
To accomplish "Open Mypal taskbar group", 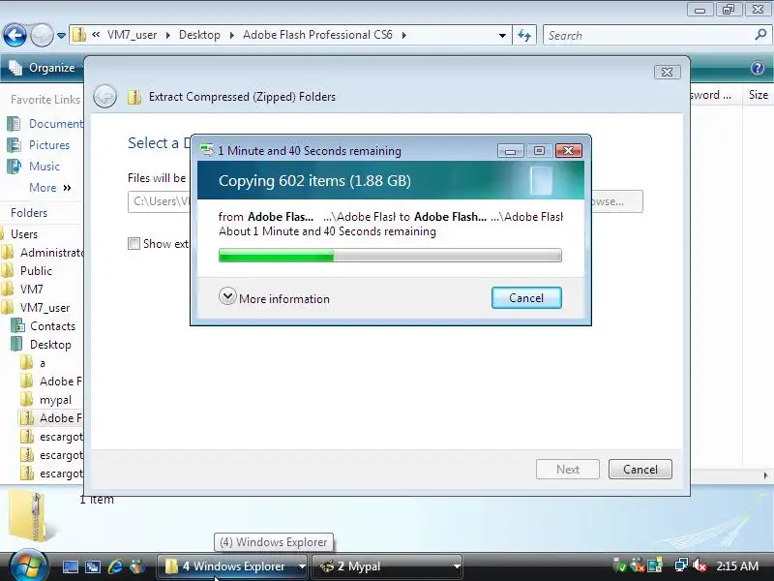I will pyautogui.click(x=388, y=566).
